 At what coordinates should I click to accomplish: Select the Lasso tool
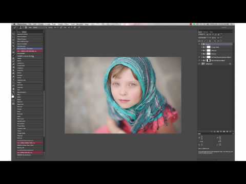pyautogui.click(x=13, y=40)
